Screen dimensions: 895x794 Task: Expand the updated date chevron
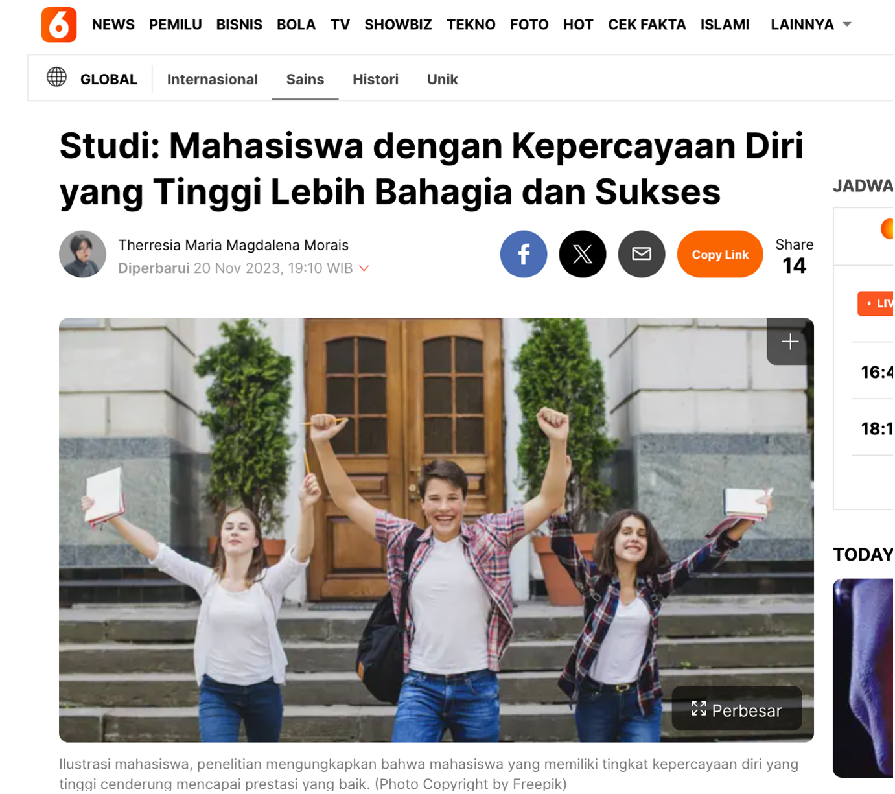(x=365, y=269)
